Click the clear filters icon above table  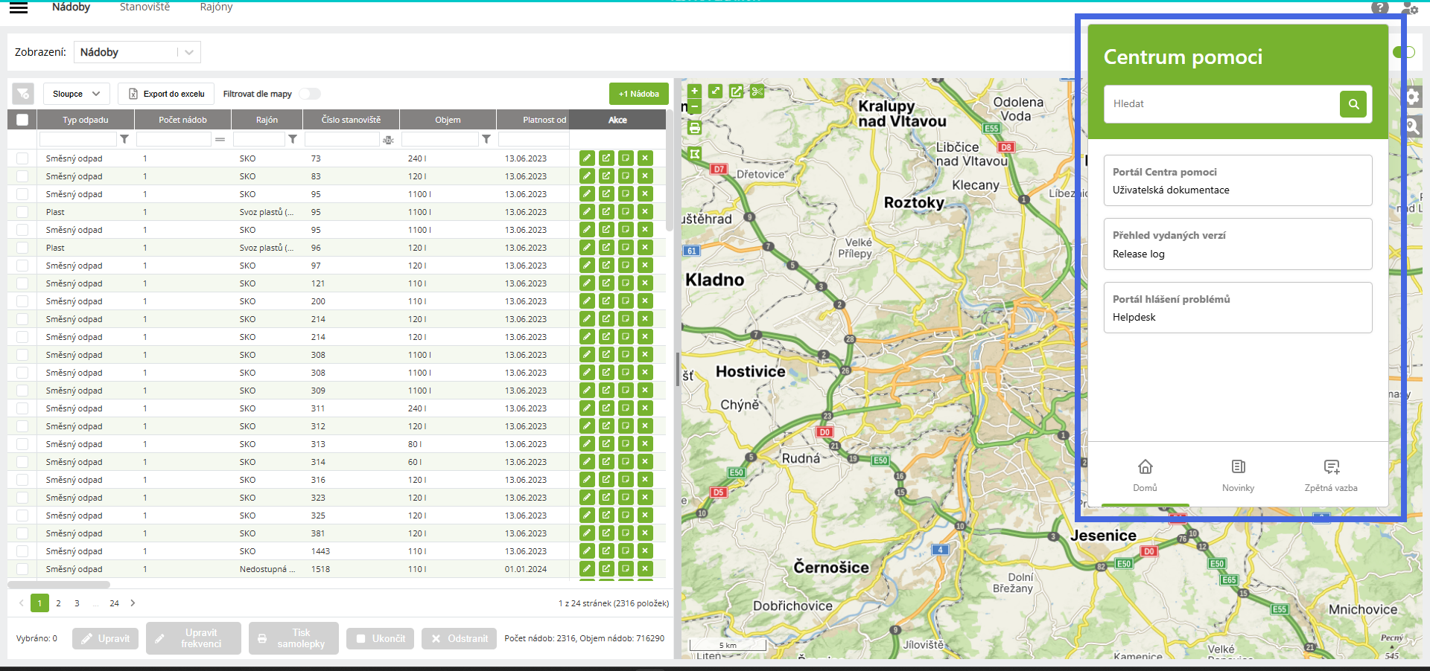pos(23,94)
